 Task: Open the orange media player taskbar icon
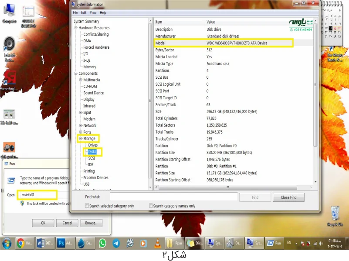coord(143,243)
